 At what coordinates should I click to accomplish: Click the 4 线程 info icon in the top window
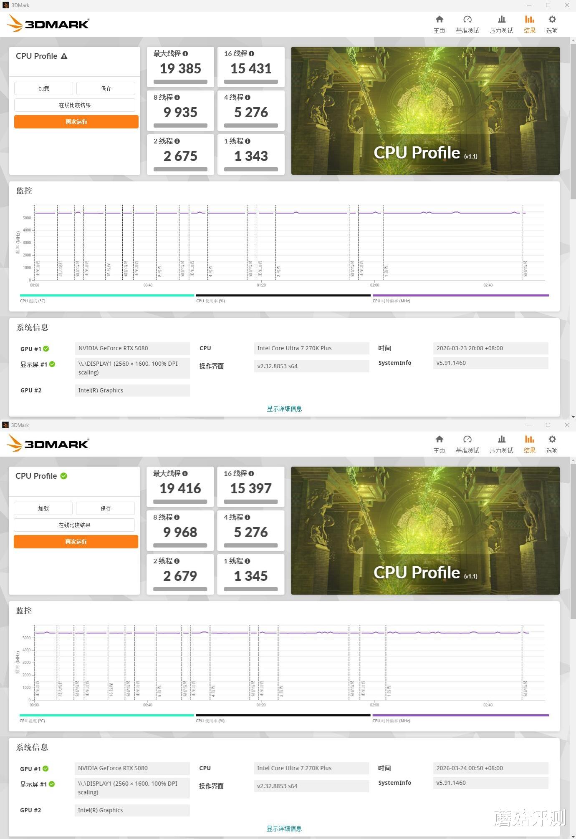(248, 97)
